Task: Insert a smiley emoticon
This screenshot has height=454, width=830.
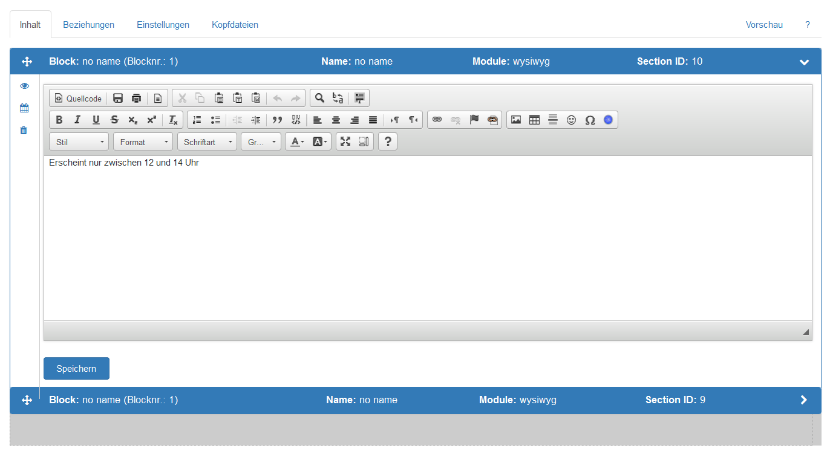Action: coord(571,120)
